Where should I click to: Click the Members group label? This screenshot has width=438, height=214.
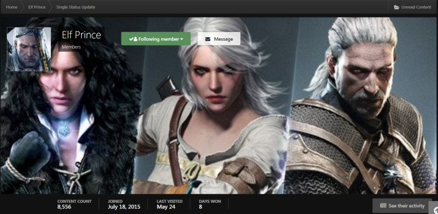[71, 47]
